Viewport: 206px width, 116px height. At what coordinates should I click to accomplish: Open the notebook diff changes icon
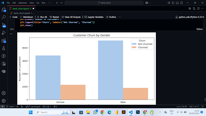[194, 8]
